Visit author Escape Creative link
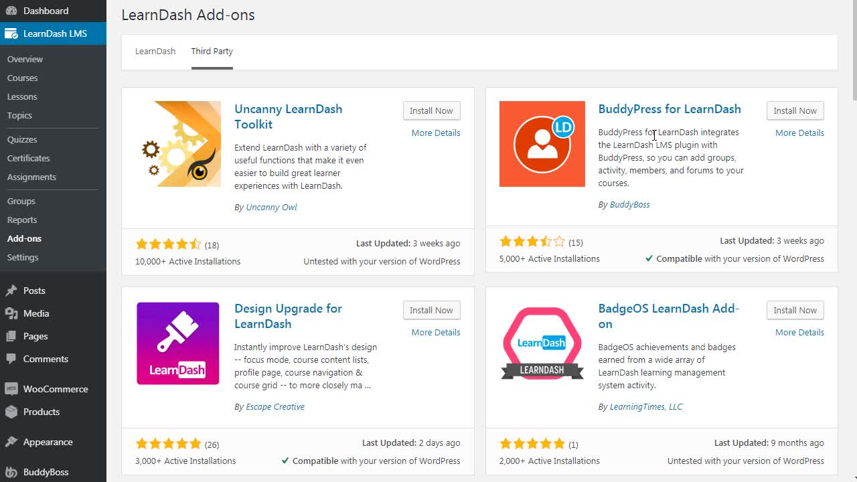857x482 pixels. (275, 406)
